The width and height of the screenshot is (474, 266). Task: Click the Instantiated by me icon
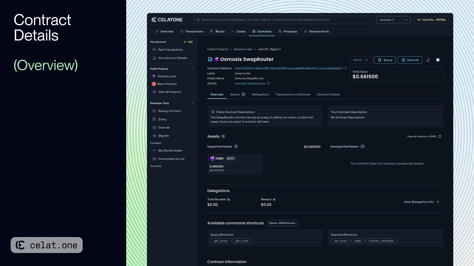point(154,159)
